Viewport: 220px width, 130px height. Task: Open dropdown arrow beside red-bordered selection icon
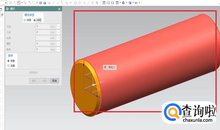(22, 3)
